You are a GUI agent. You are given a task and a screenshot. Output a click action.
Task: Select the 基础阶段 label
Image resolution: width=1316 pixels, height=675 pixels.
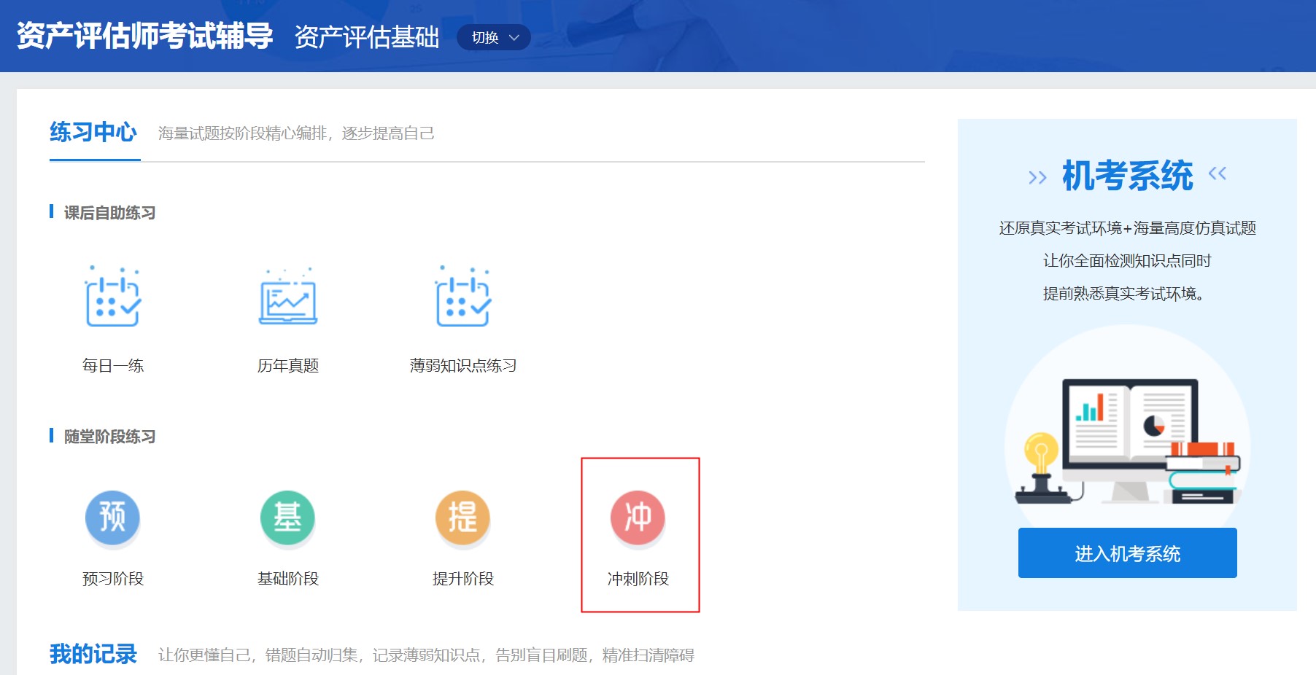pyautogui.click(x=288, y=579)
